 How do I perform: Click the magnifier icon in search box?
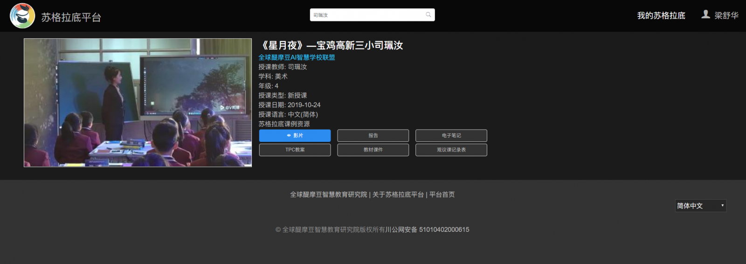(428, 15)
